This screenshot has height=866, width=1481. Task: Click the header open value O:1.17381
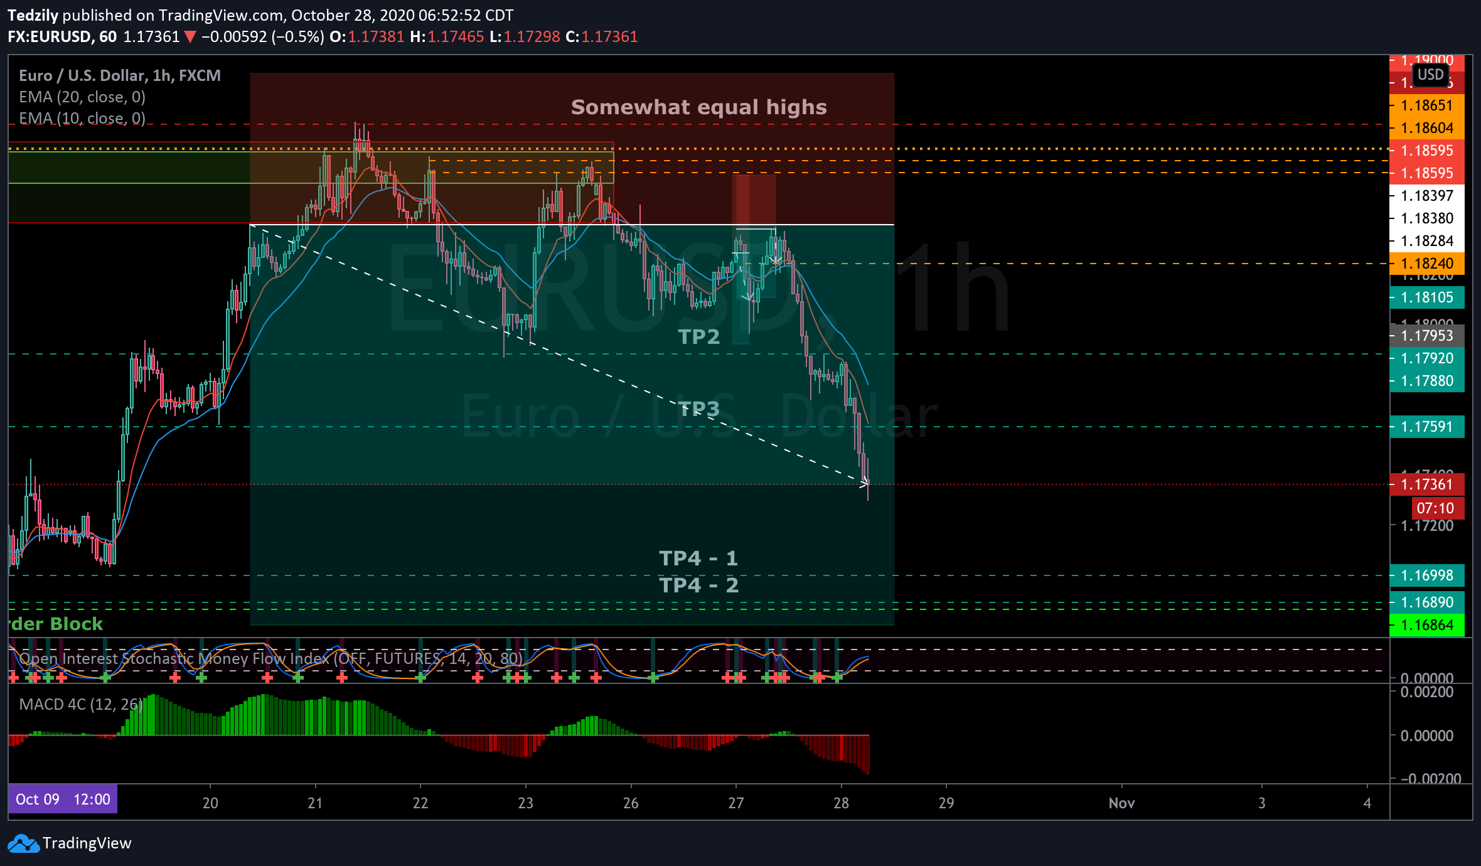point(367,37)
